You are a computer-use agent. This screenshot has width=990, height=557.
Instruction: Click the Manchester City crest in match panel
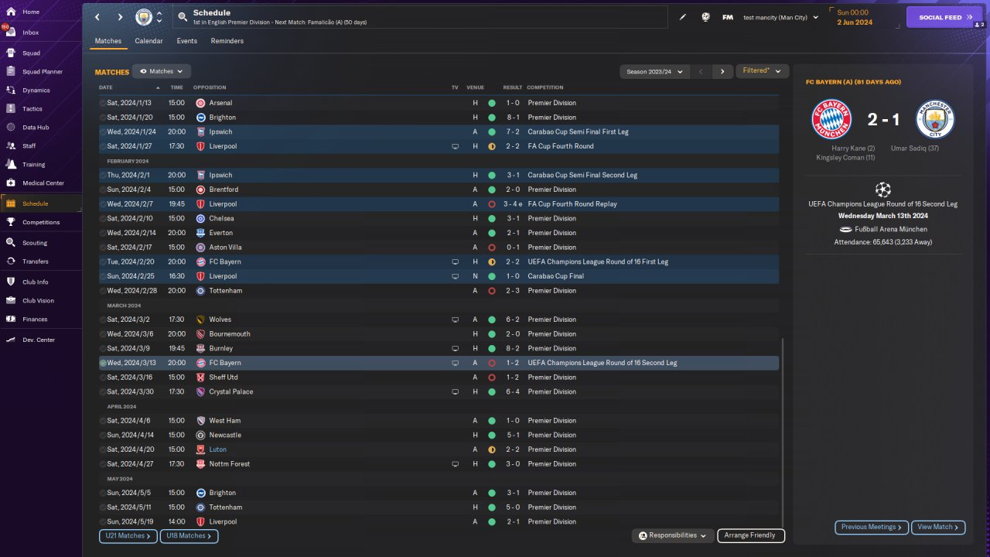[x=935, y=119]
